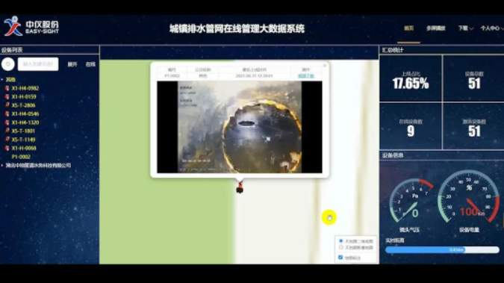Screen dimensions: 504x283
Task: Select device X5-T-1149
Action: tap(23, 140)
